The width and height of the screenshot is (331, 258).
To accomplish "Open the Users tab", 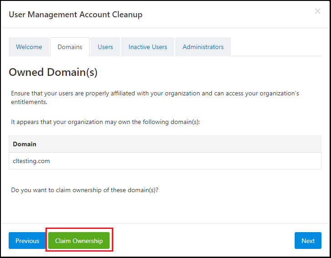I will click(x=105, y=47).
